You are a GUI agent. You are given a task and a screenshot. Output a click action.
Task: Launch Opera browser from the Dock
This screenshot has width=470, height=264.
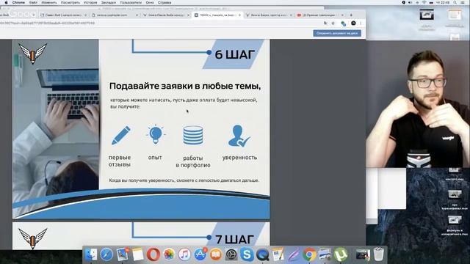point(153,254)
